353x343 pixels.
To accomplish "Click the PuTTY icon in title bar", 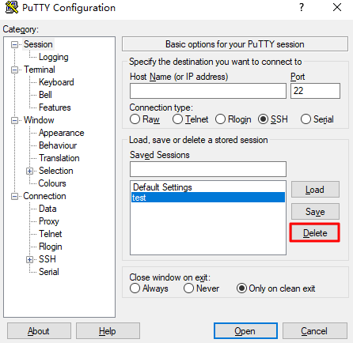I will (x=12, y=7).
